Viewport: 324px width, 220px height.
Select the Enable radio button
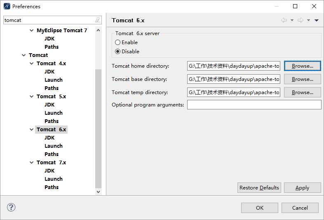tap(117, 42)
